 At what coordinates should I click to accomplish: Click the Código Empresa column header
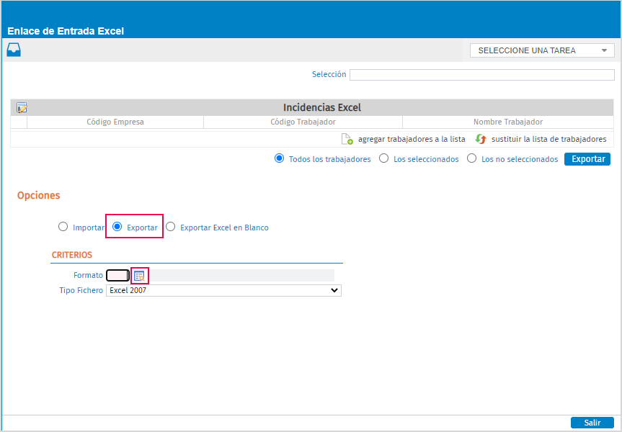pyautogui.click(x=115, y=122)
